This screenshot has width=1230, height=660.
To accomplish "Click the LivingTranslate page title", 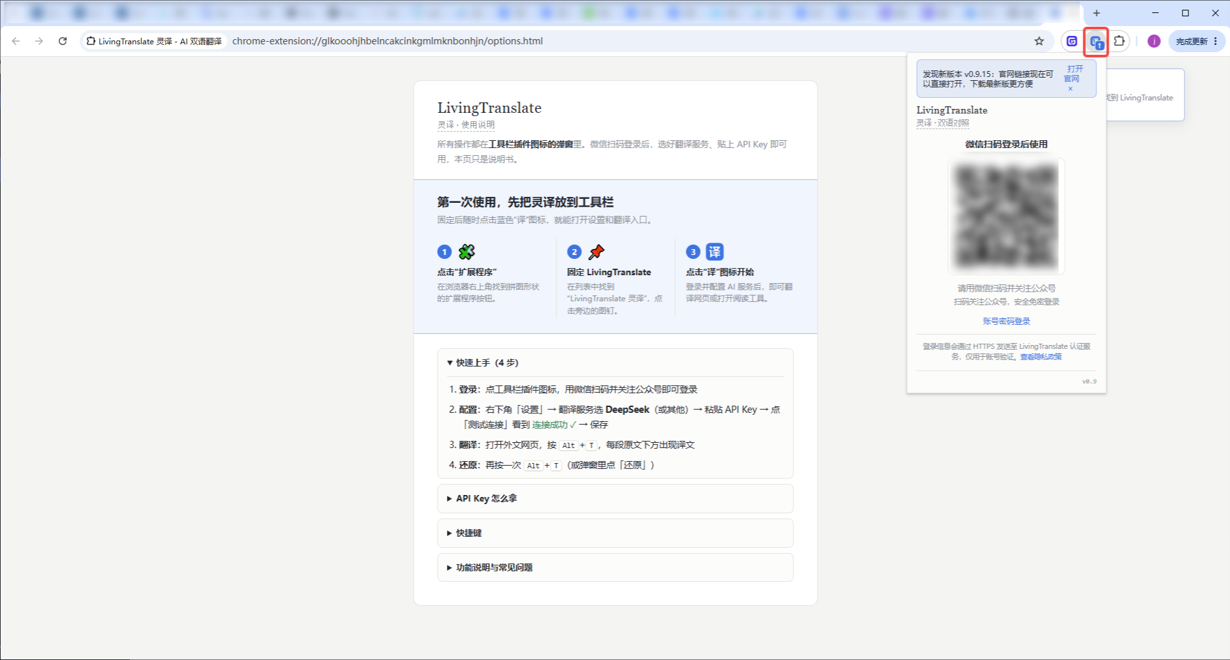I will 489,108.
